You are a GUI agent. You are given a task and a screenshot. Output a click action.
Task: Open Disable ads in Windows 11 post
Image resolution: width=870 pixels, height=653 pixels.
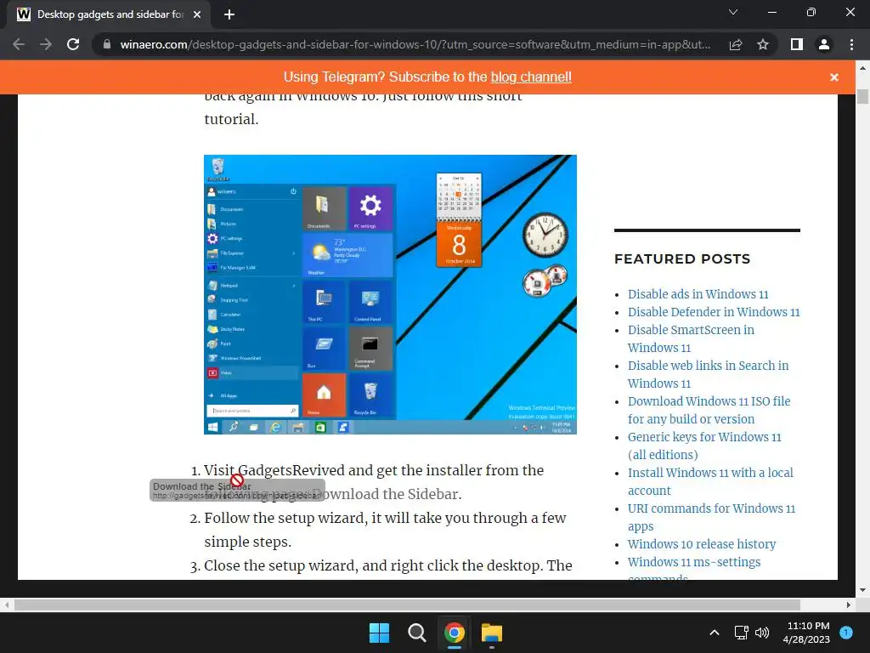[x=698, y=294]
